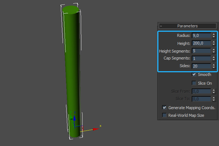The height and width of the screenshot is (146, 219).
Task: Select the green cylinder in viewport
Action: coord(72,73)
